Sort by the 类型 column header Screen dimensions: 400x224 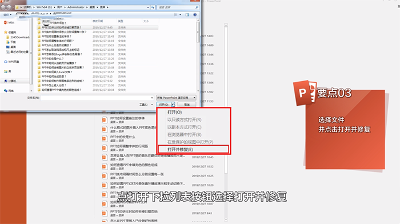click(121, 21)
